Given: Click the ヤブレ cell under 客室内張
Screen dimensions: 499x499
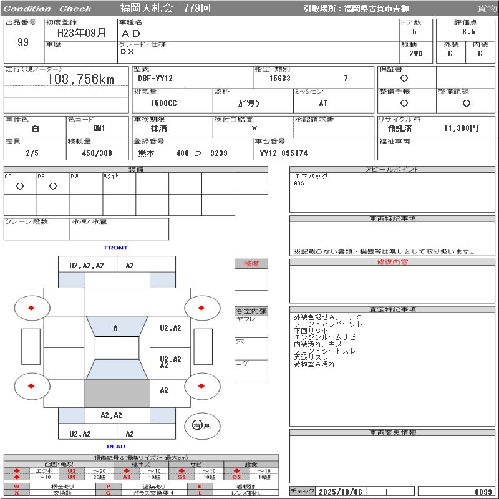Looking at the screenshot, I should point(251,326).
